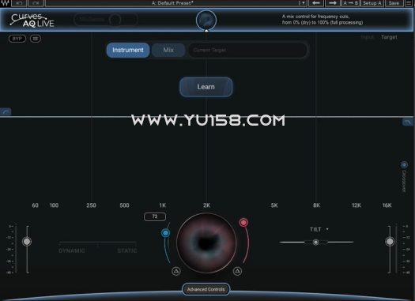Click the 12K frequency label
Image resolution: width=415 pixels, height=301 pixels.
pos(357,205)
